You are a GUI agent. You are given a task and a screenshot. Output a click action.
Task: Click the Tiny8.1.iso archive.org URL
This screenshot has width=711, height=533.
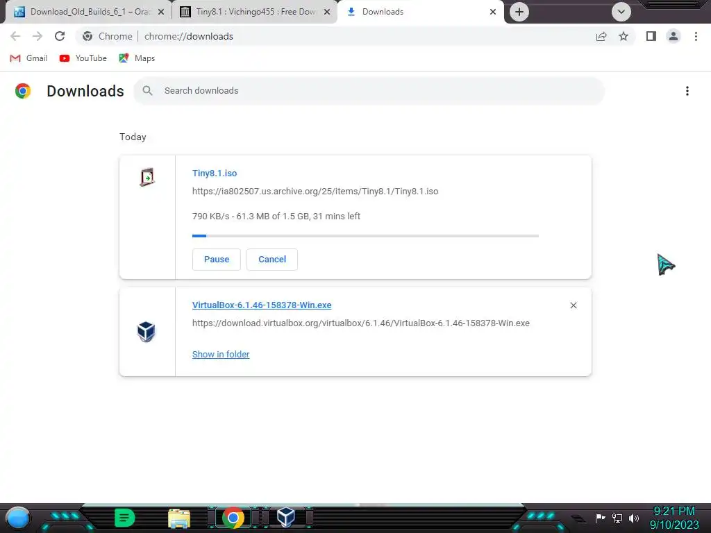(x=315, y=192)
